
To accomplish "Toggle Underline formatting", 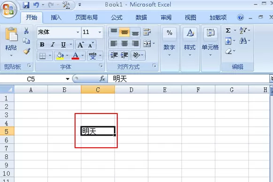I will (x=63, y=45).
